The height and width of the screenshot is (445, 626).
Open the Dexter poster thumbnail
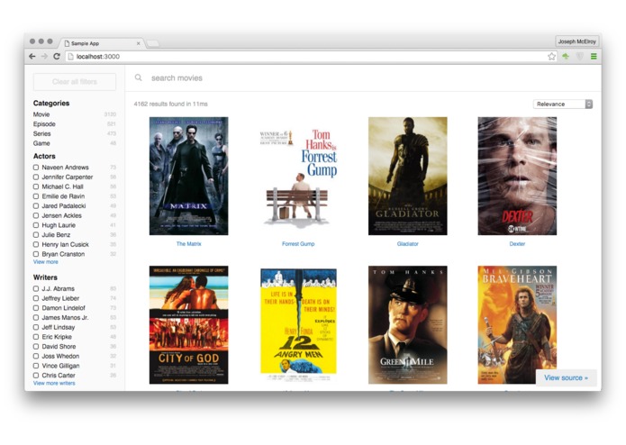point(517,176)
